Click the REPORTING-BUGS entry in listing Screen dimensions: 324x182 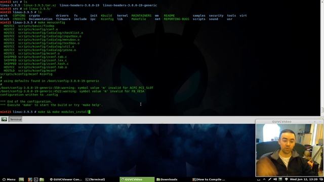tap(177, 19)
